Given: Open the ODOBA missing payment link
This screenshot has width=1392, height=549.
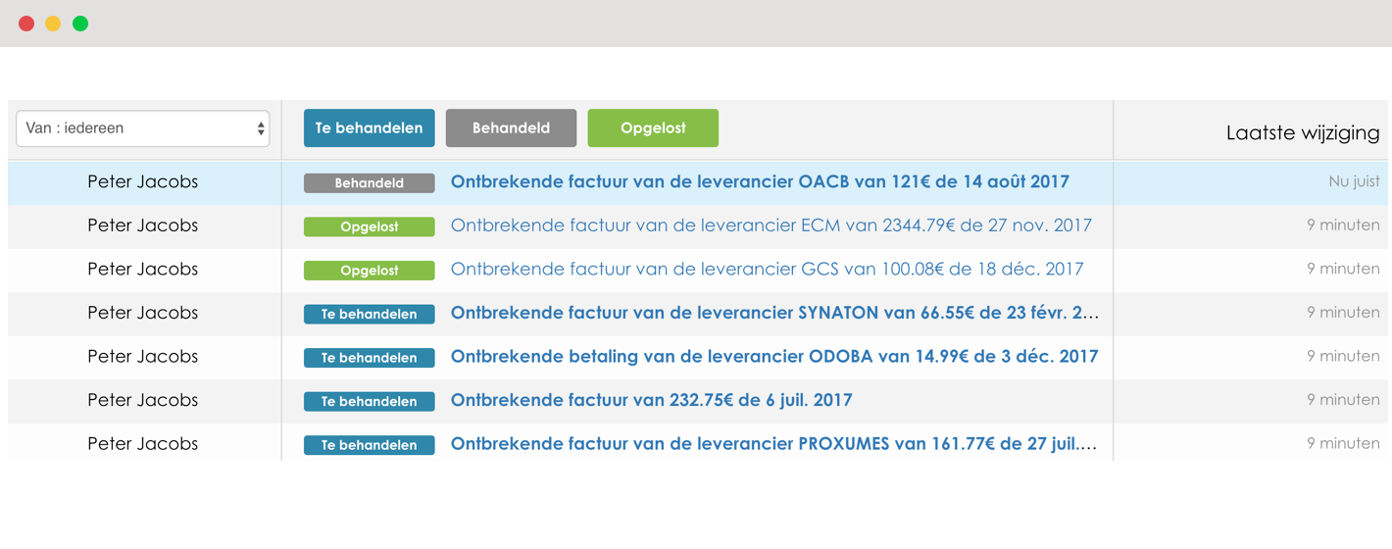Looking at the screenshot, I should (774, 356).
